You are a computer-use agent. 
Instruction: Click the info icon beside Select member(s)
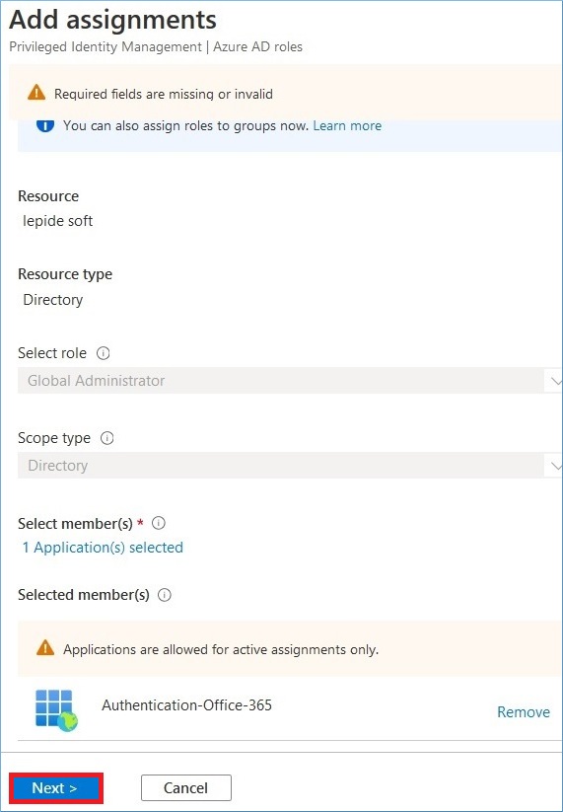(x=159, y=524)
